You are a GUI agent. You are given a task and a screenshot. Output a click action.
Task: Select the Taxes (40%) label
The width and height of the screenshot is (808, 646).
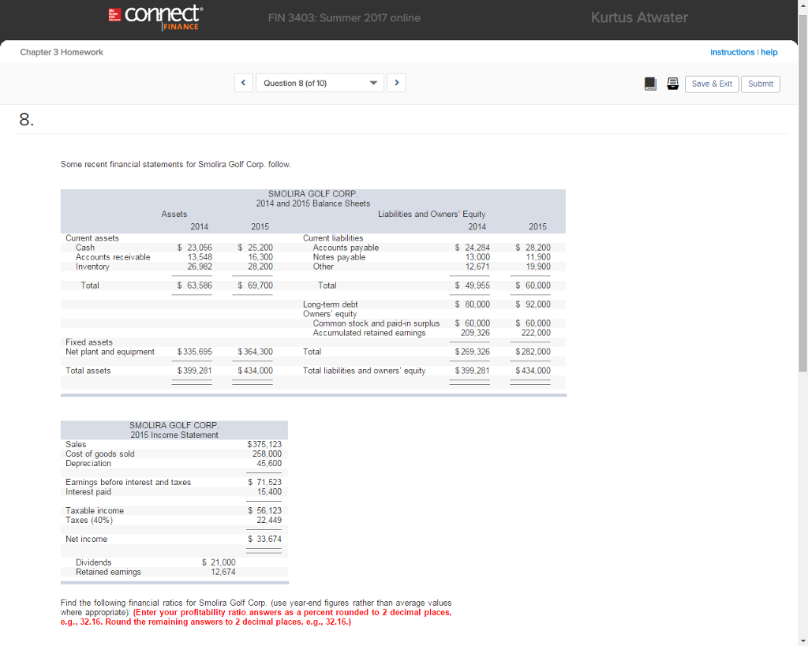pyautogui.click(x=89, y=521)
